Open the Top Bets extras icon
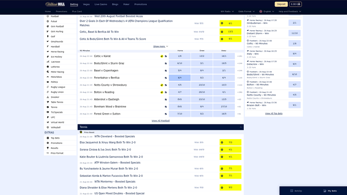 coord(48,138)
